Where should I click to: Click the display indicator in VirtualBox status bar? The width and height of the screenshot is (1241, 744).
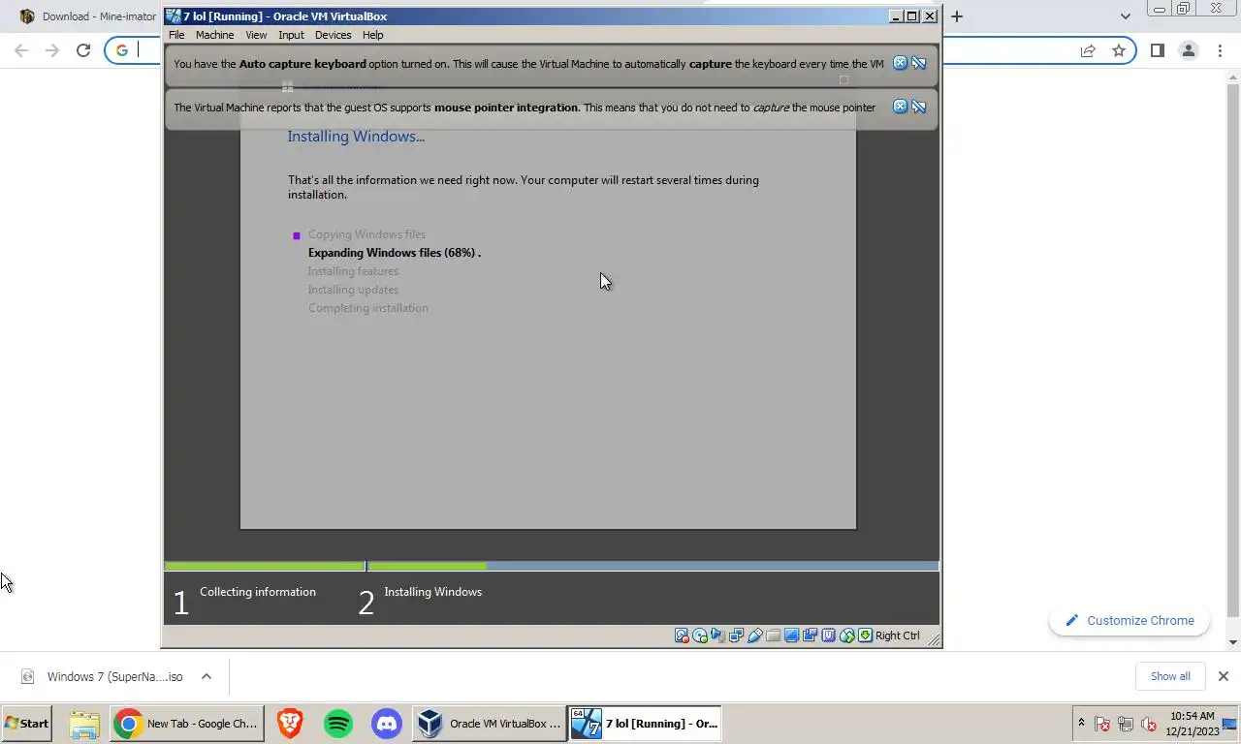pyautogui.click(x=792, y=635)
